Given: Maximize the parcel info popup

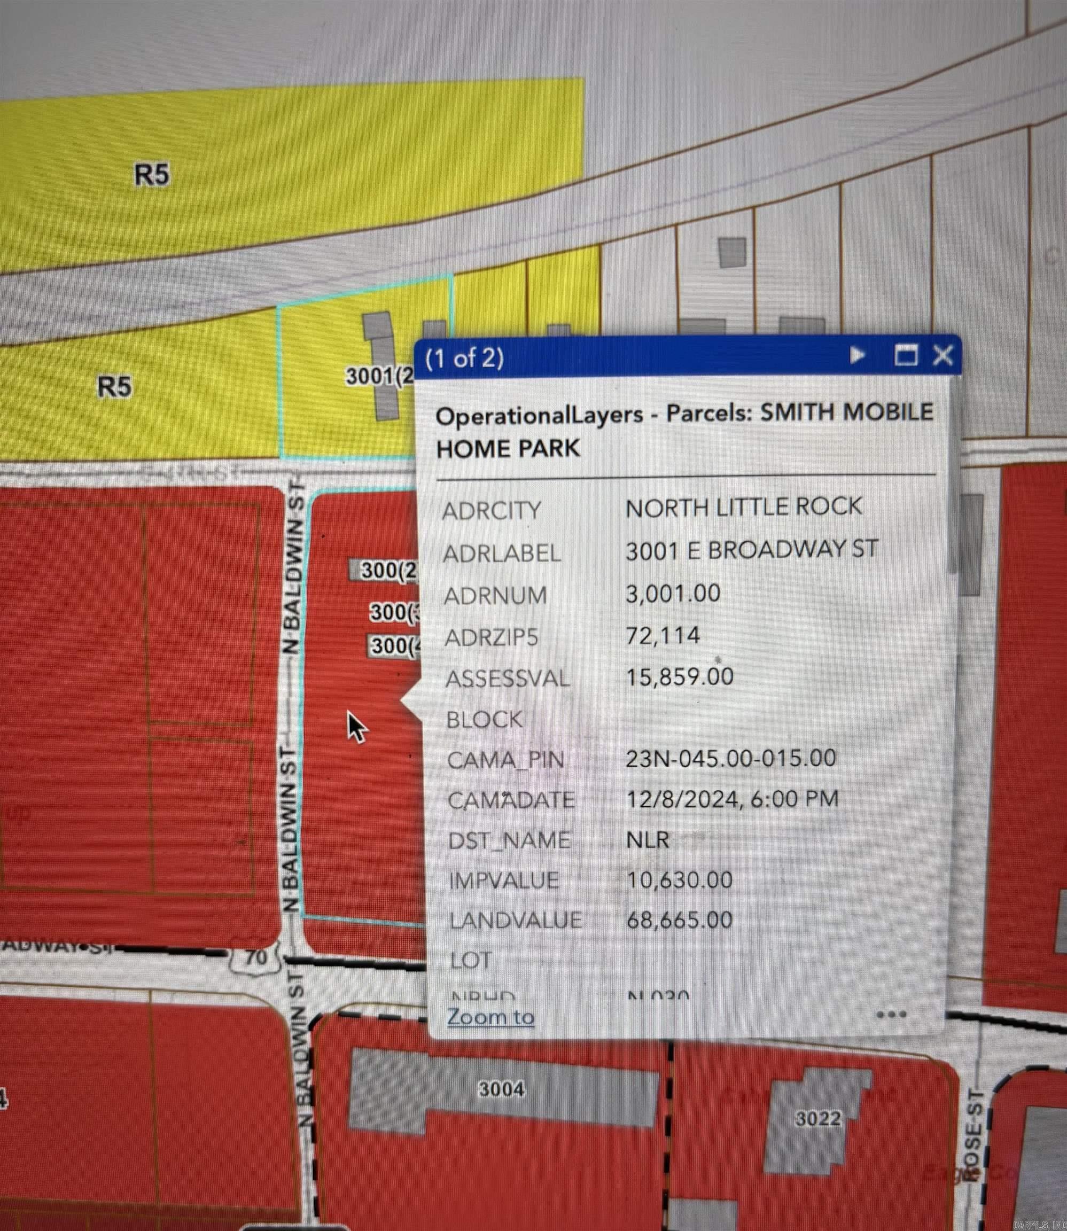Looking at the screenshot, I should [x=906, y=356].
